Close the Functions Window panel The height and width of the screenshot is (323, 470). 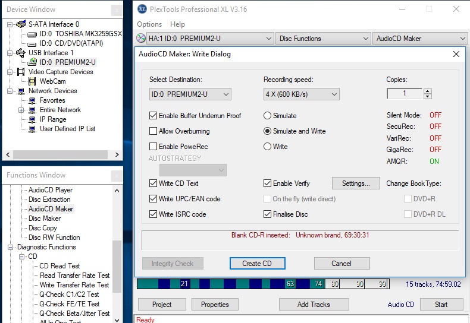(117, 176)
